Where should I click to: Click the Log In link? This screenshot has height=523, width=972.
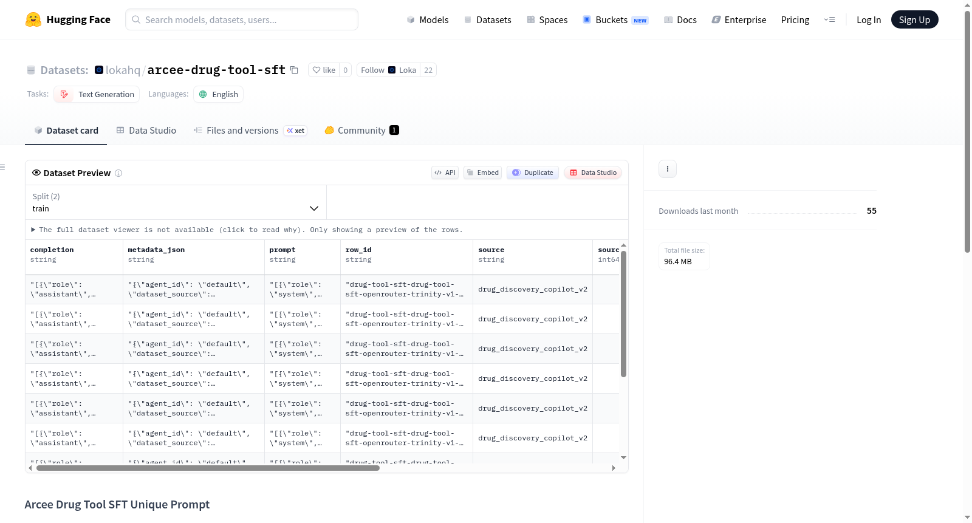[869, 19]
